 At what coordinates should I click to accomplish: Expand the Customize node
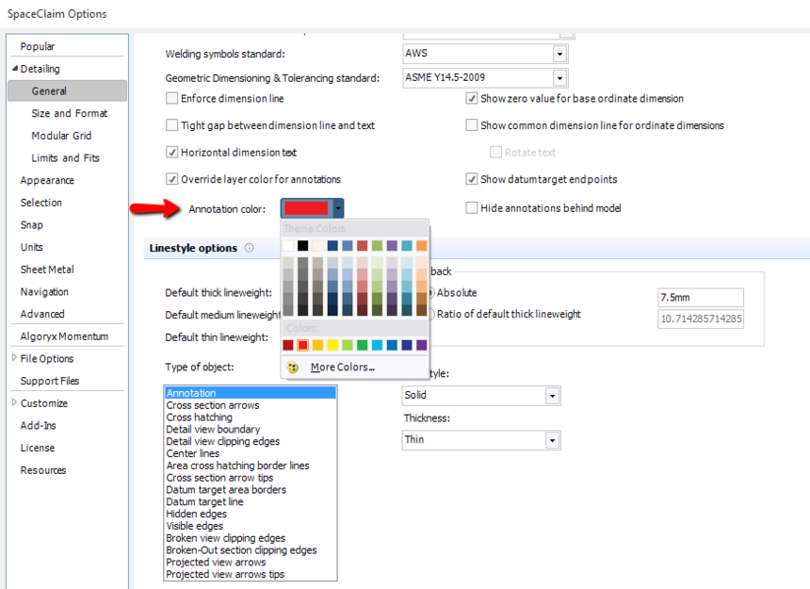pyautogui.click(x=14, y=402)
